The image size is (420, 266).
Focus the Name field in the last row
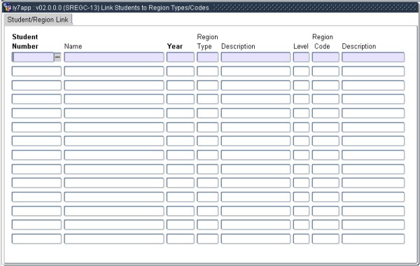114,239
